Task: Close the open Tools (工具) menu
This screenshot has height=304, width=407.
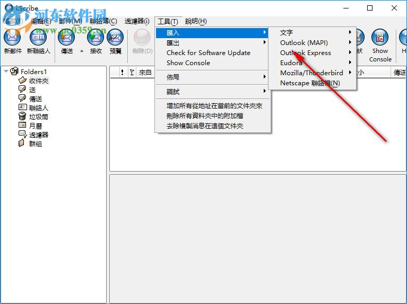Action: (168, 21)
